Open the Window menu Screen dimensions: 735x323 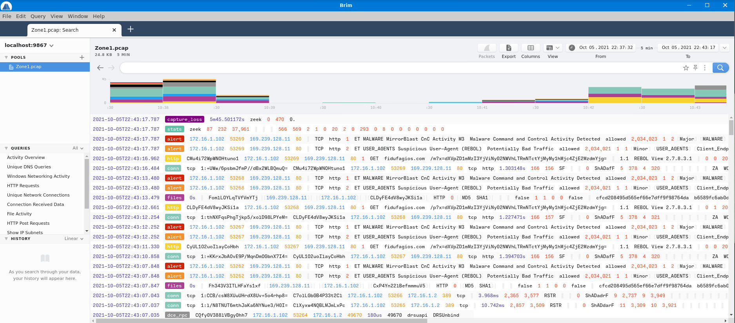(x=78, y=16)
